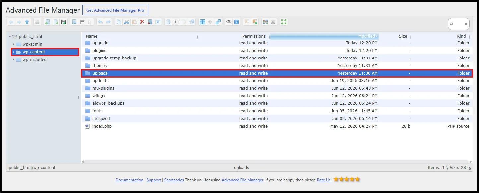
Task: Click Get Advanced File Manager Pro button
Action: click(x=115, y=10)
